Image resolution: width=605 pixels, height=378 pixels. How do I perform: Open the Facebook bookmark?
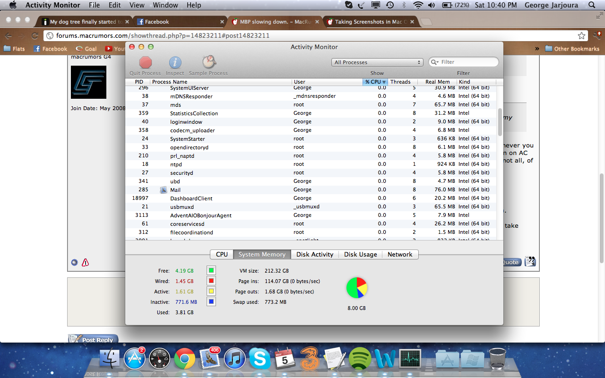tap(50, 49)
